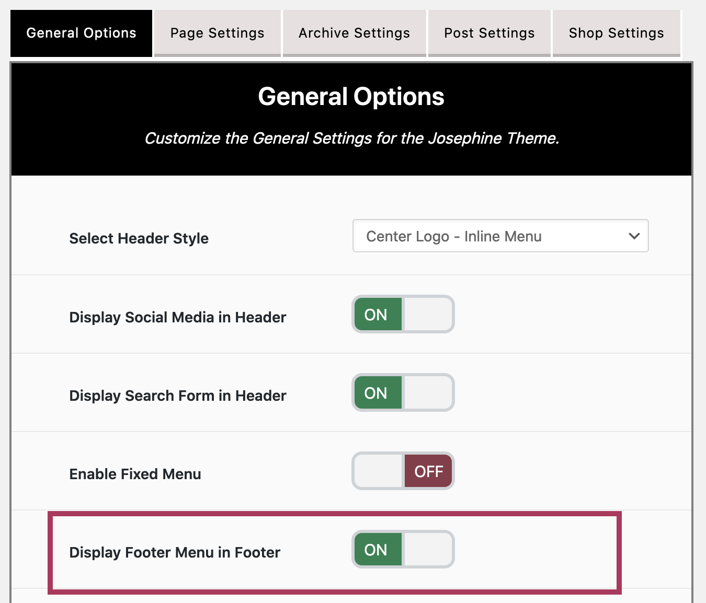Click the 'Display Footer Menu in Footer' label
This screenshot has height=603, width=706.
point(175,552)
